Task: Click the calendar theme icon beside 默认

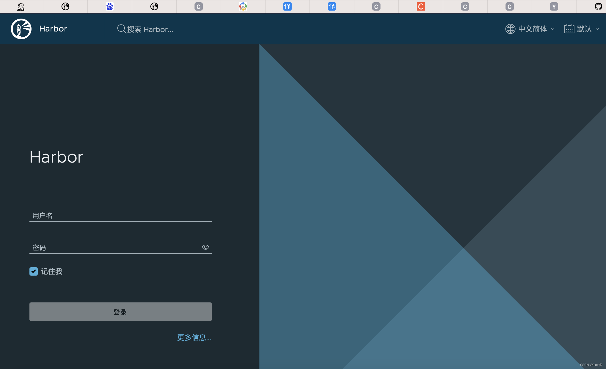Action: click(x=569, y=29)
